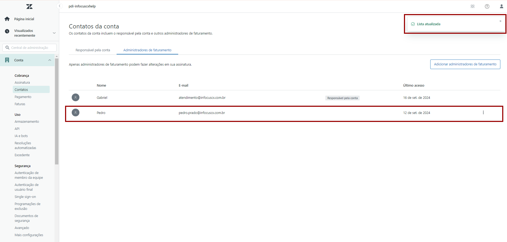
Task: Click the Página inicial home icon
Action: click(7, 19)
